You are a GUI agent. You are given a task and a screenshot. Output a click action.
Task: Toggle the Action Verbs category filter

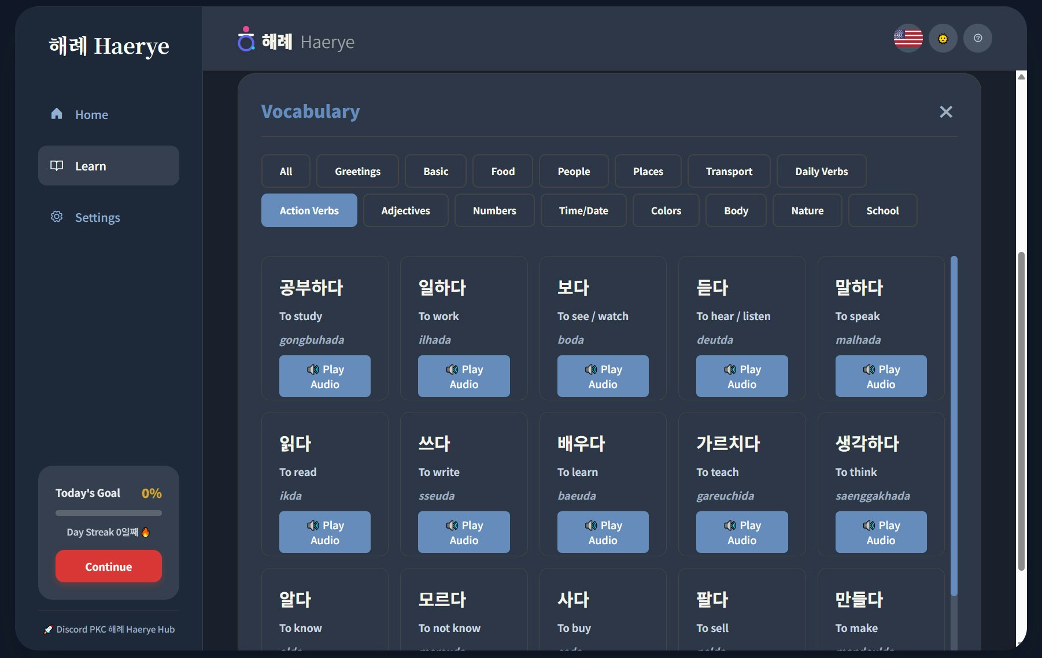309,210
